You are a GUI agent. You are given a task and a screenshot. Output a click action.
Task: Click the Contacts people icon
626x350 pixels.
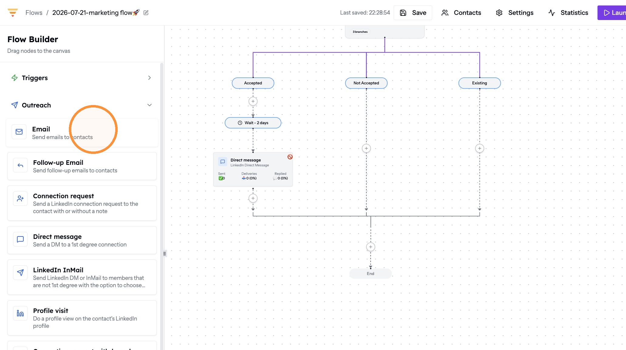(x=445, y=13)
